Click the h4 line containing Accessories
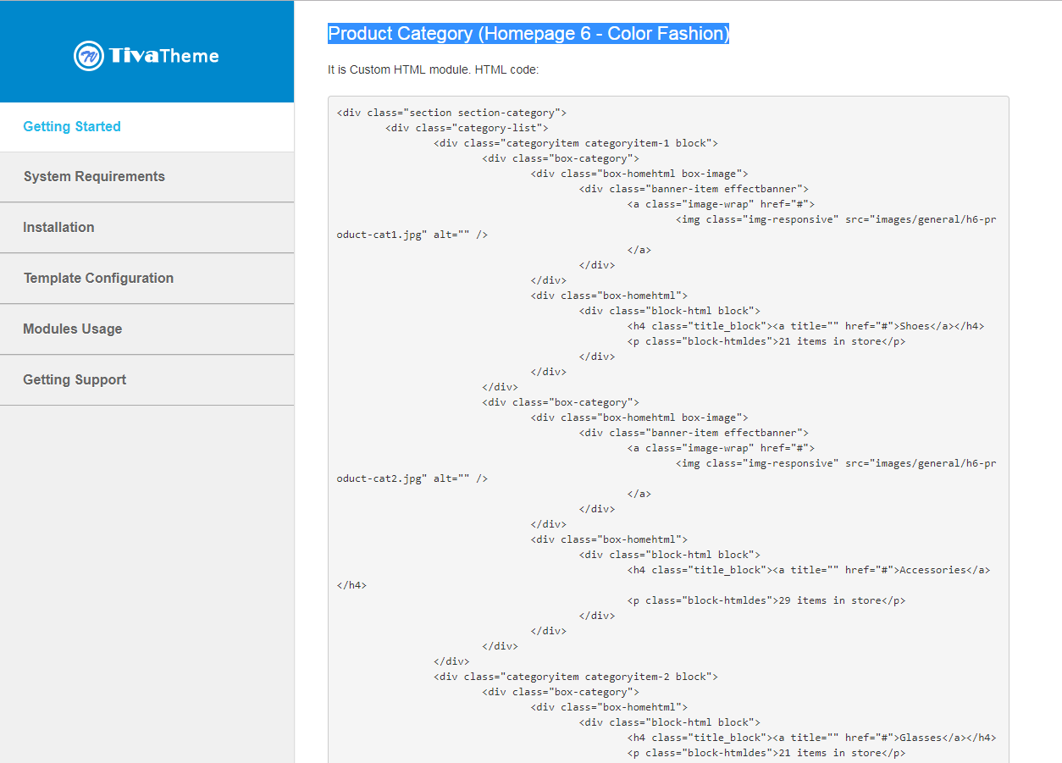This screenshot has width=1062, height=763. (x=809, y=570)
